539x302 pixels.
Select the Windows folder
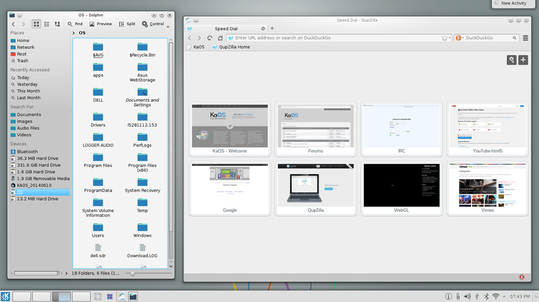(142, 231)
